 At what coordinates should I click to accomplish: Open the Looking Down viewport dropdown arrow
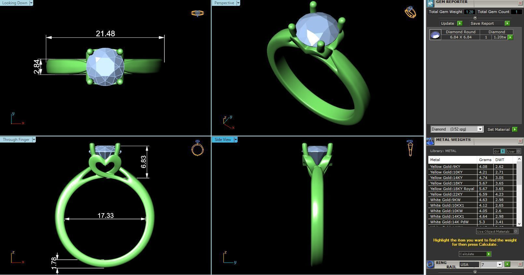pyautogui.click(x=31, y=3)
